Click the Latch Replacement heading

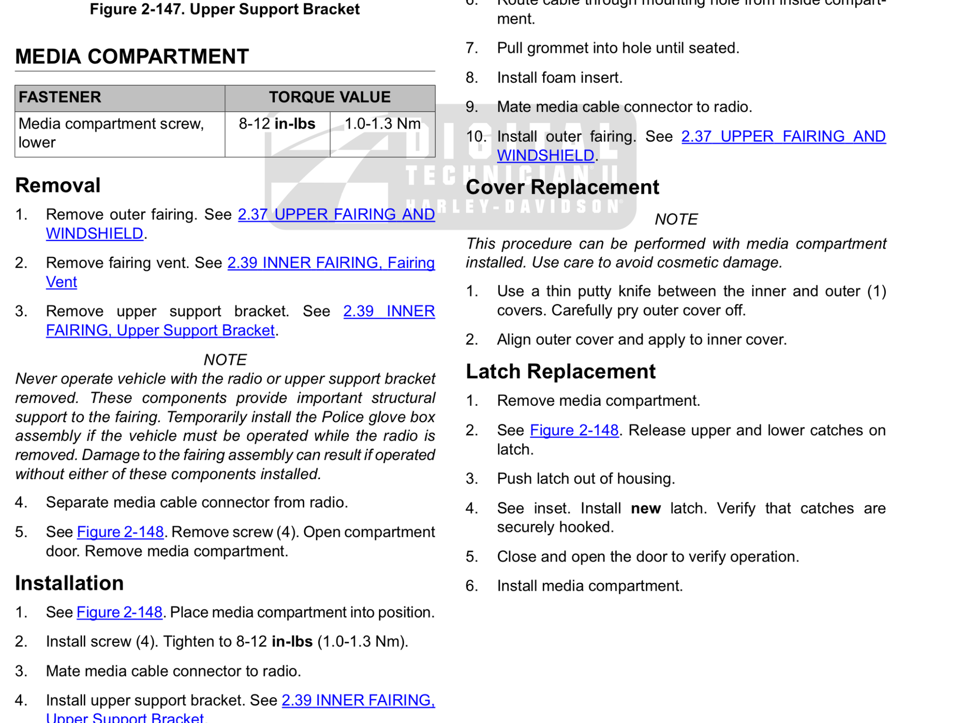(x=560, y=372)
